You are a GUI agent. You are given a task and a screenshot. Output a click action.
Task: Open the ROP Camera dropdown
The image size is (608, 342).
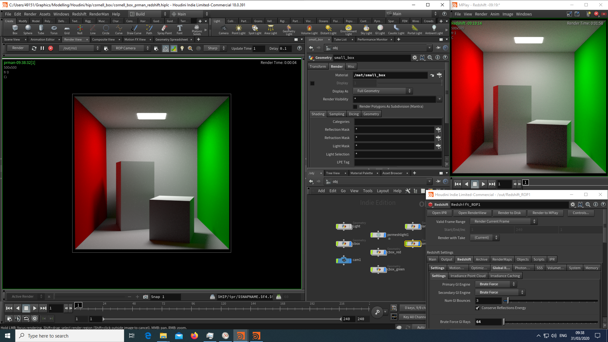[x=131, y=48]
